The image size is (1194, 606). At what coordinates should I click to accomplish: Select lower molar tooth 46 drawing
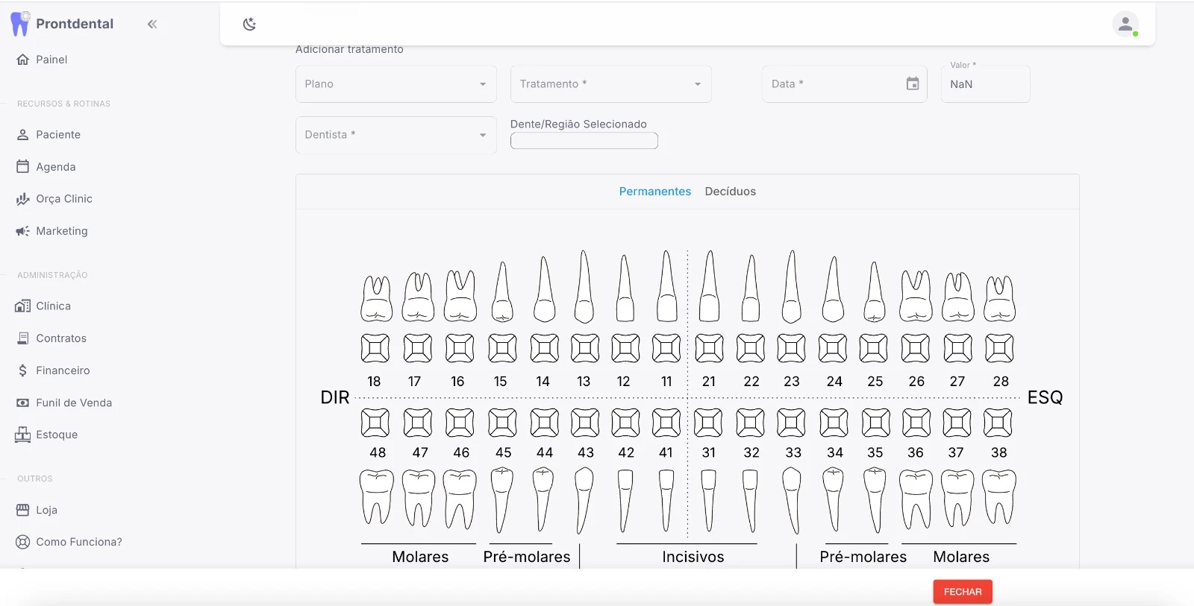[x=460, y=499]
